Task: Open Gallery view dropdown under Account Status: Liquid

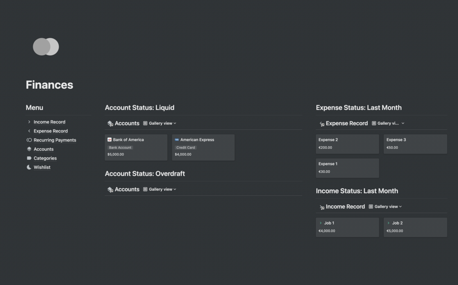Action: coord(160,123)
